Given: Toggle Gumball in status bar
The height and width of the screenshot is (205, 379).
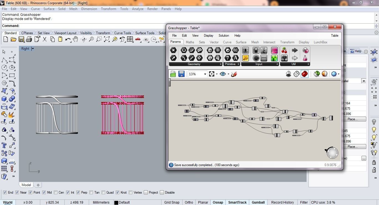Looking at the screenshot, I should tap(258, 202).
